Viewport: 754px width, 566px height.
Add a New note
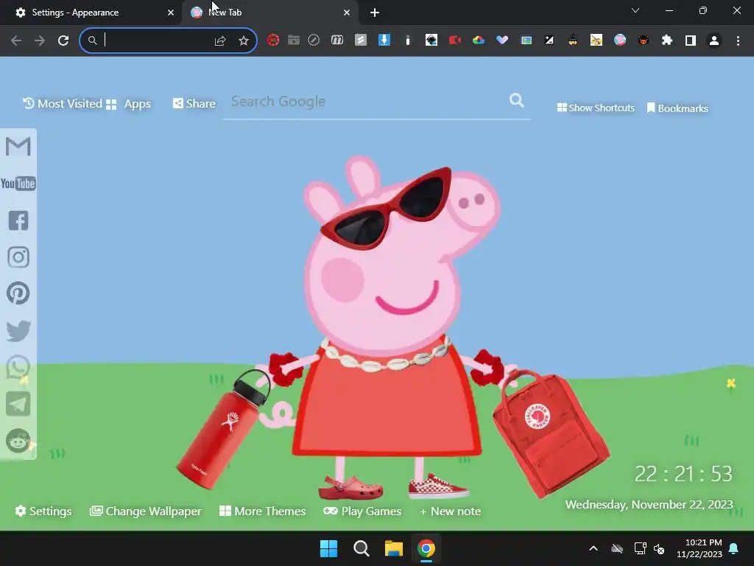[450, 511]
